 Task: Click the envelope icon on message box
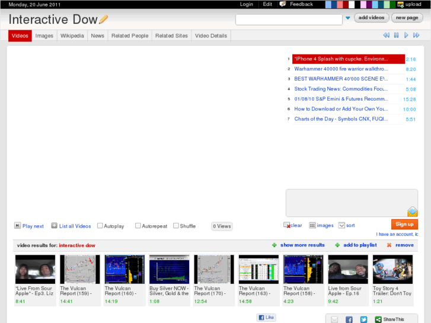[412, 212]
